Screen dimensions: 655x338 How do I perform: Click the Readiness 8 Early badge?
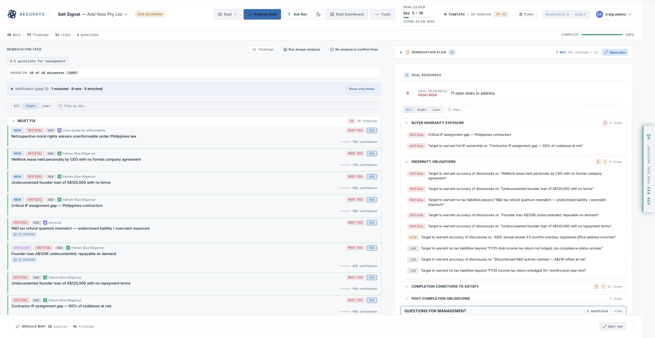(565, 14)
